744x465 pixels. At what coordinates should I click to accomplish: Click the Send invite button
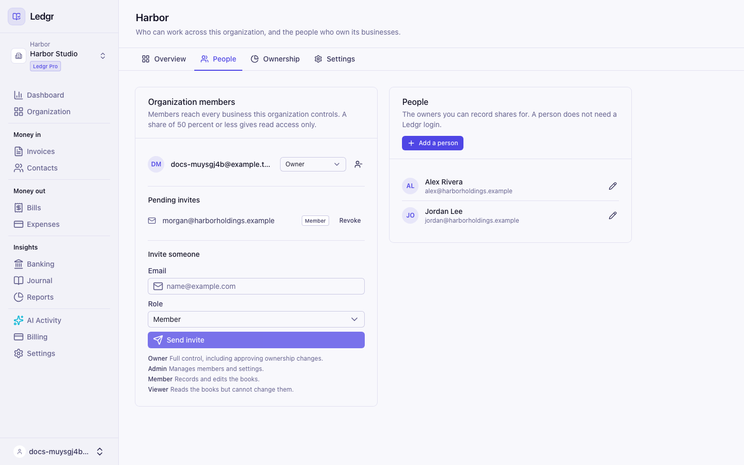[x=256, y=340]
